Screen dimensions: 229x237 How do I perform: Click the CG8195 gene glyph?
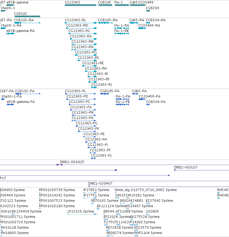(105, 5)
